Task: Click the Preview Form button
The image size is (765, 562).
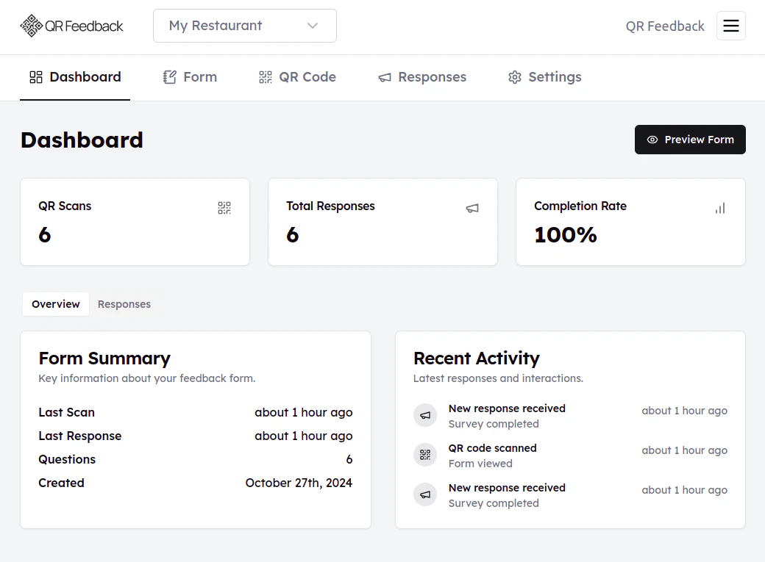Action: click(690, 140)
